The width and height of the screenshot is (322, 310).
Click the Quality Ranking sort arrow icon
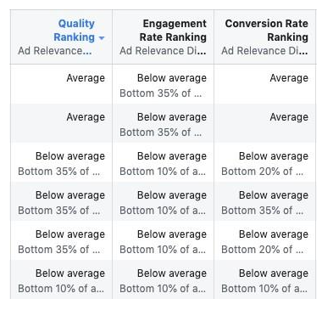tap(102, 38)
